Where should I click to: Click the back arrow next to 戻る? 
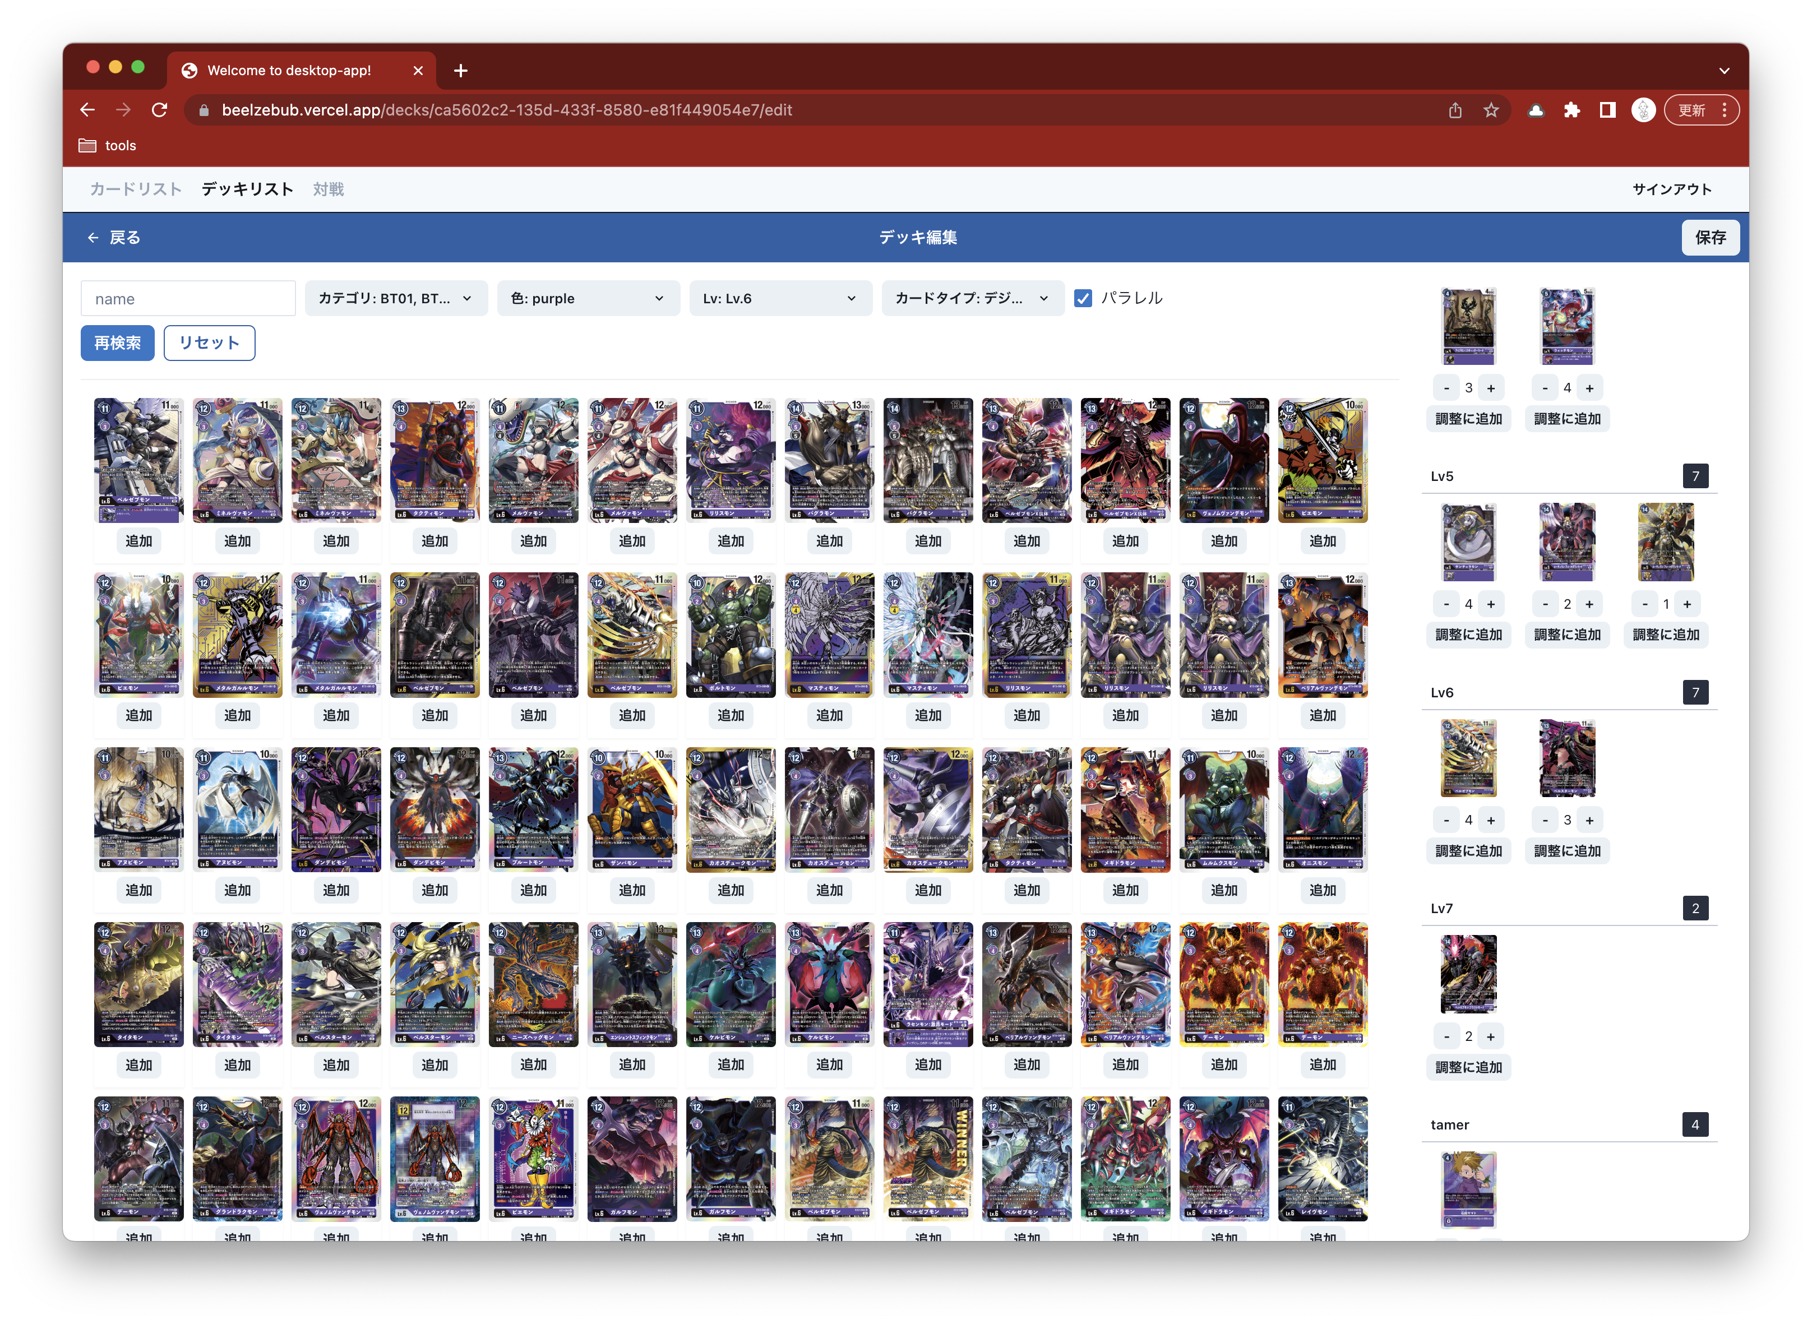pyautogui.click(x=93, y=237)
